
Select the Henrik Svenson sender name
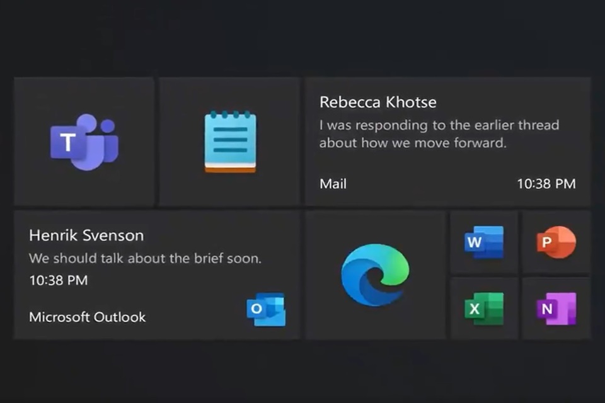tap(86, 236)
